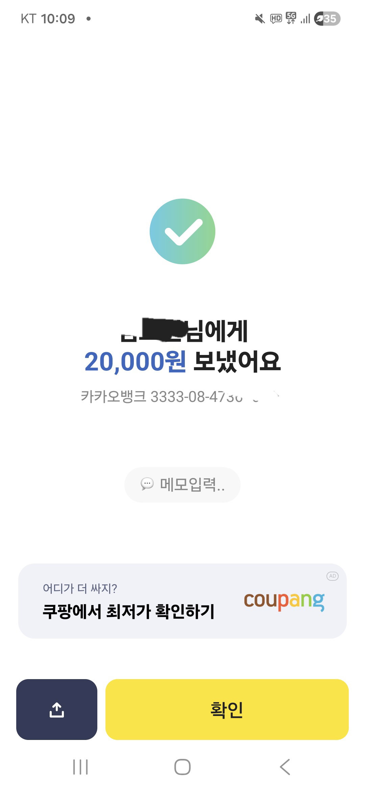365x791 pixels.
Task: Tap the 20,000원 amount text
Action: [x=135, y=362]
